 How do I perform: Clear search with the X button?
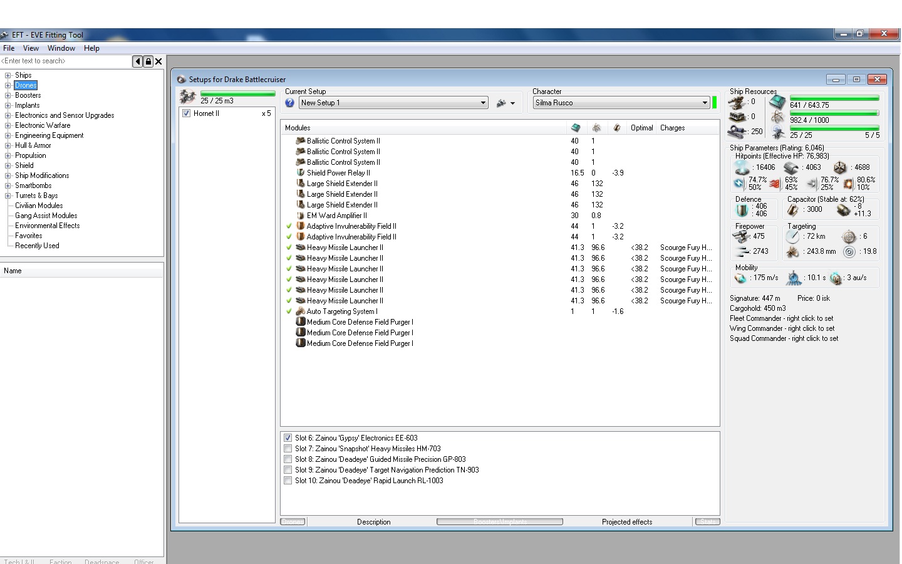pyautogui.click(x=158, y=61)
